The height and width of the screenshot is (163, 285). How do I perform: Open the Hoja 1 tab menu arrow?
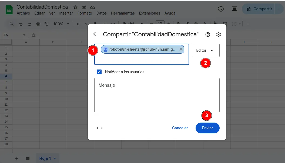[55, 158]
